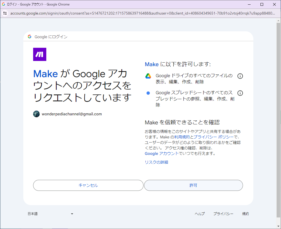Open site info icon in address bar
This screenshot has width=281, height=229.
click(x=5, y=13)
